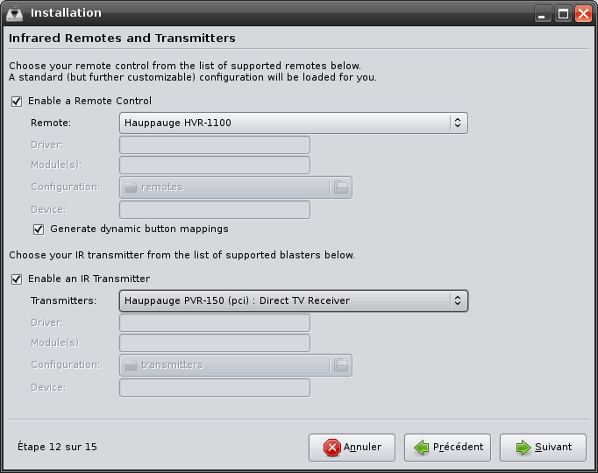
Task: Open the remotes configuration folder browse icon
Action: (x=340, y=187)
